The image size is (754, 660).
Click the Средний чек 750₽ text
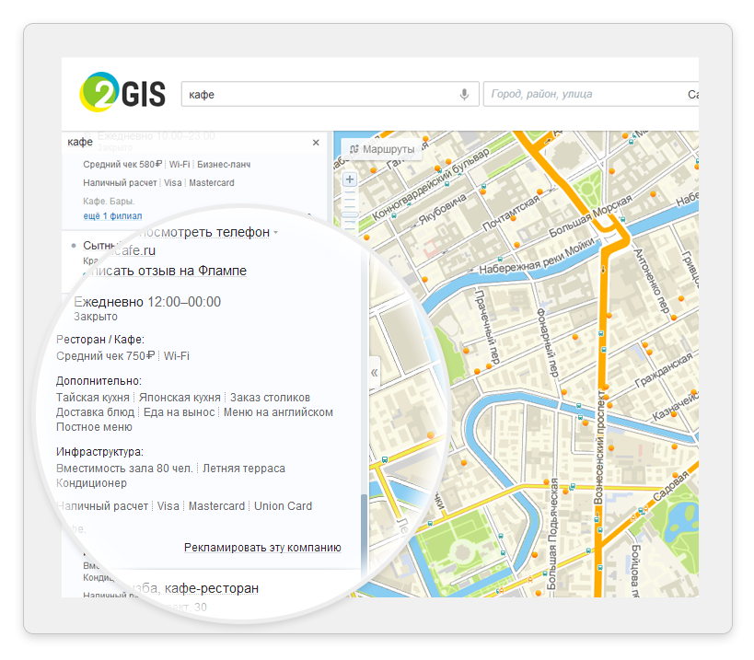(105, 356)
